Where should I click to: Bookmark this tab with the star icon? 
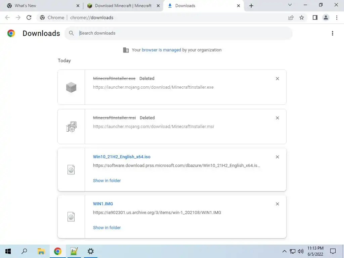[x=302, y=17]
